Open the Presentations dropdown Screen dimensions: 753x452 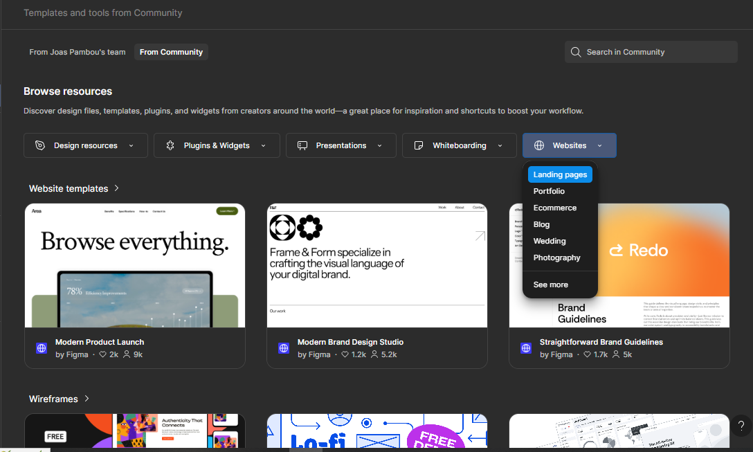point(379,145)
